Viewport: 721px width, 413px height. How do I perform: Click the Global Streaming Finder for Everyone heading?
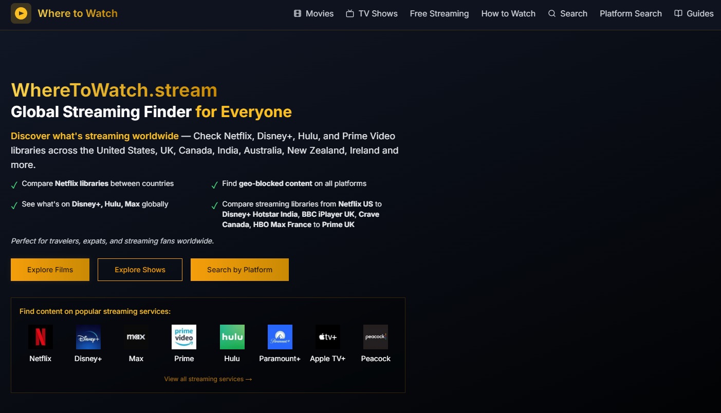(151, 112)
